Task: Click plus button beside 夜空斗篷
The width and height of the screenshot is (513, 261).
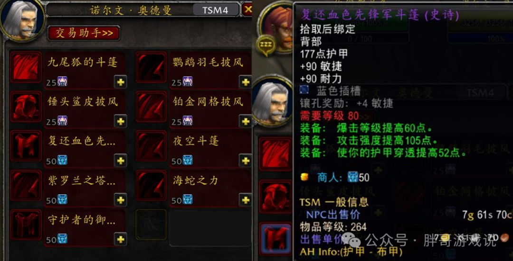Action: 246,161
